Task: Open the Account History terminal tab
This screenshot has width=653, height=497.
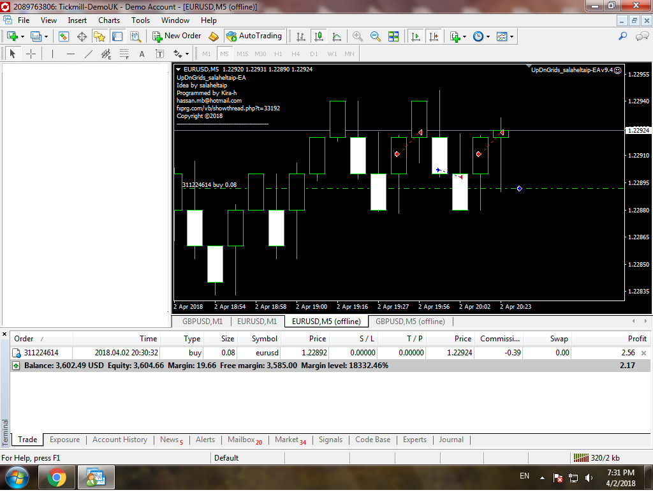Action: tap(120, 440)
